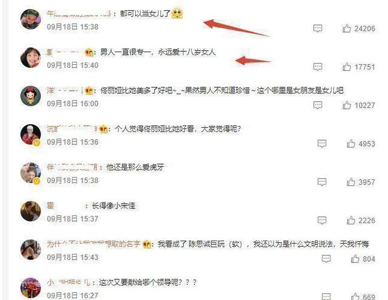This screenshot has height=300, width=388.
Task: Open avatar of the 长得像小宋佳 commenter
Action: tap(31, 211)
